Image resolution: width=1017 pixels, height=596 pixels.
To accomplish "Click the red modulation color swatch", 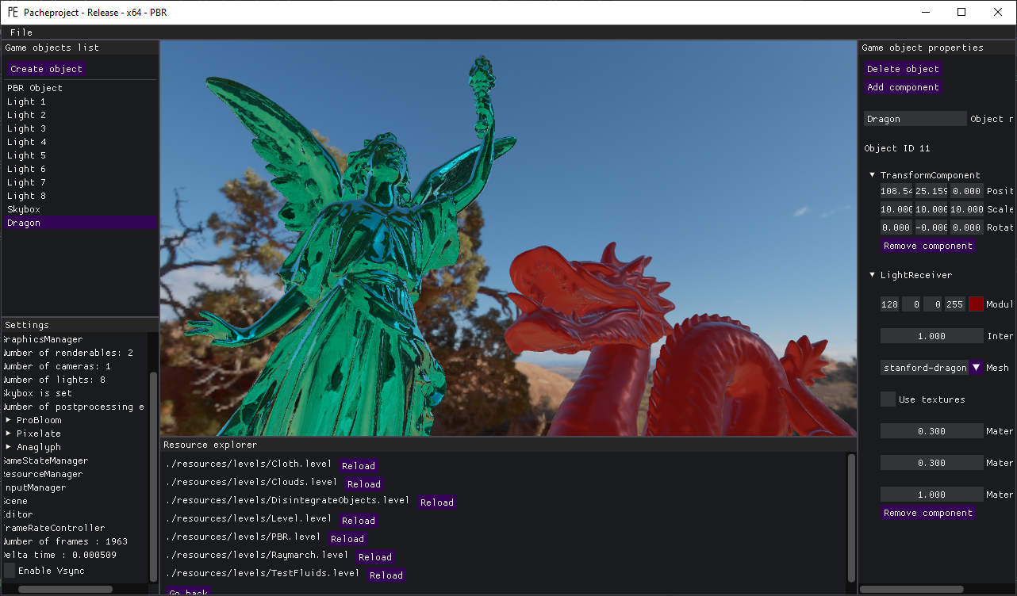I will tap(976, 304).
